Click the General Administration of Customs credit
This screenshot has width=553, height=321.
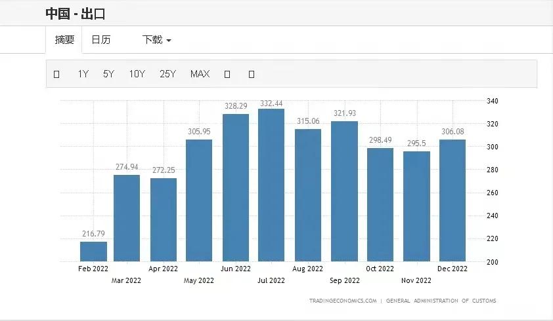441,301
